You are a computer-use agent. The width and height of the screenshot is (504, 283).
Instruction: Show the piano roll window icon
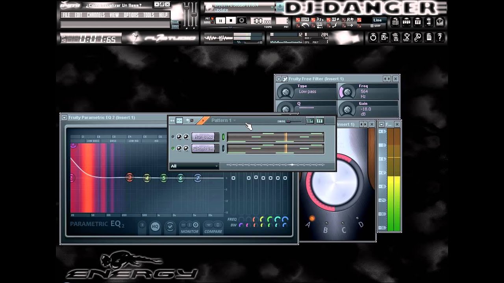(418, 22)
